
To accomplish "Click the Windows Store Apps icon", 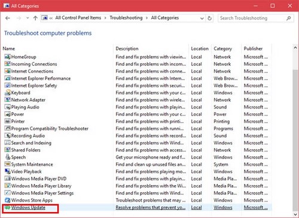I will click(7, 200).
